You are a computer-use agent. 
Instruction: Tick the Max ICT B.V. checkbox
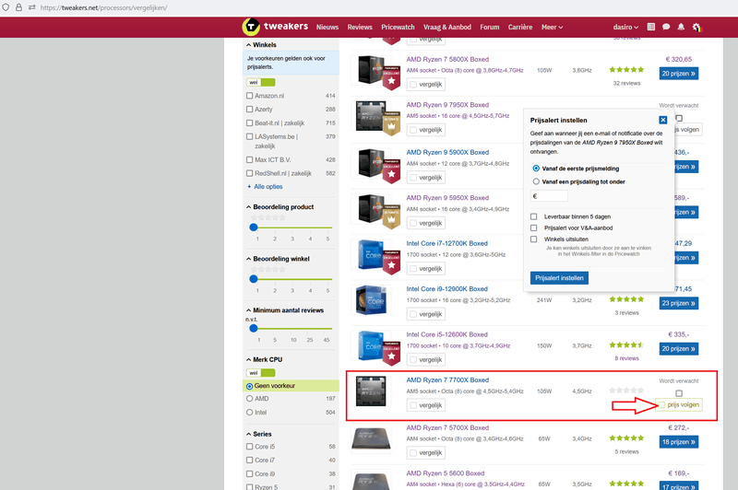click(249, 159)
